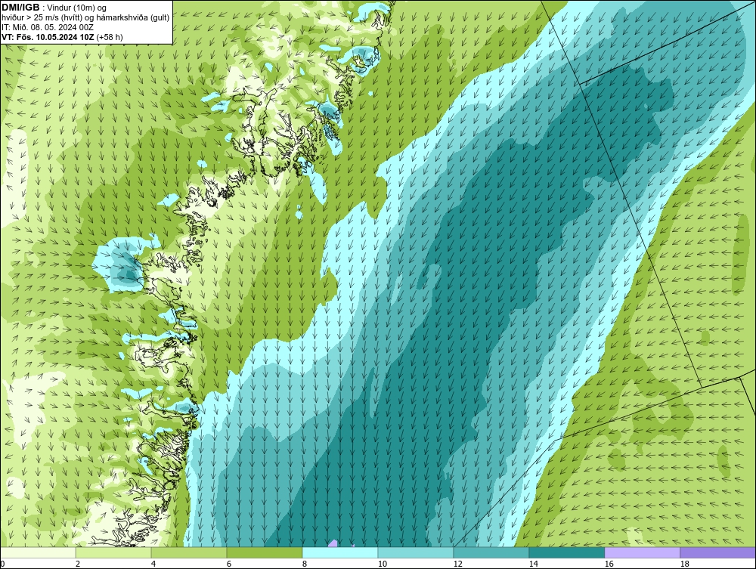The image size is (756, 569).
Task: Click the legend tick label 16
Action: coord(609,564)
